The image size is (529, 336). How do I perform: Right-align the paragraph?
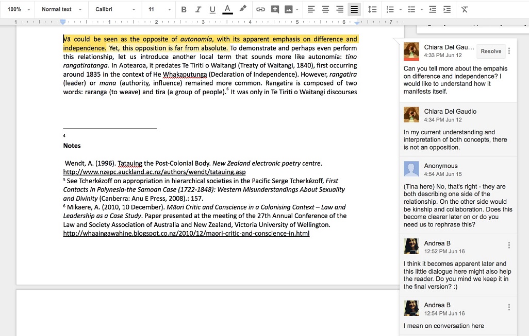click(340, 9)
